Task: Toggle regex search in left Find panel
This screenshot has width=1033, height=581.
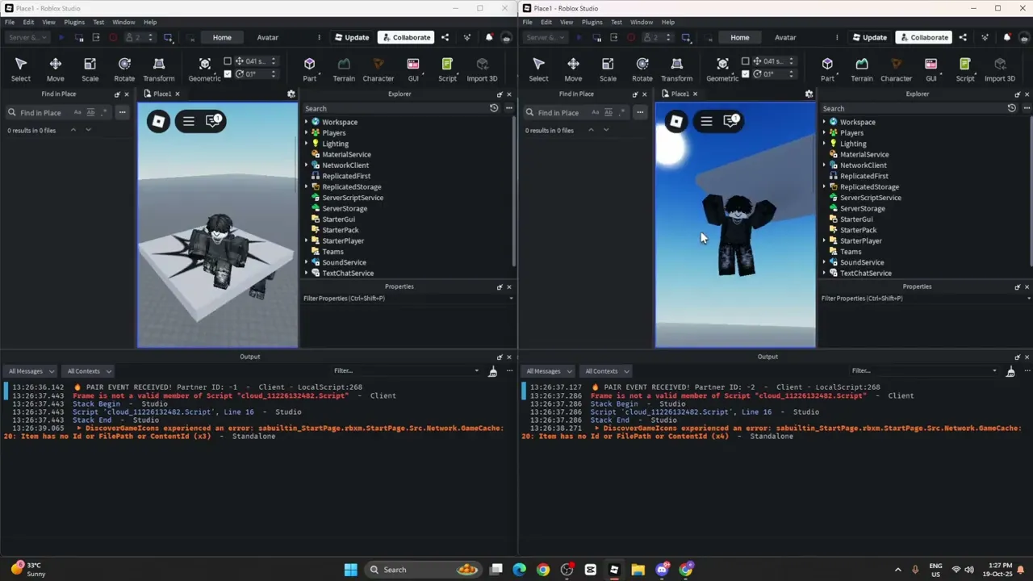Action: click(x=104, y=112)
